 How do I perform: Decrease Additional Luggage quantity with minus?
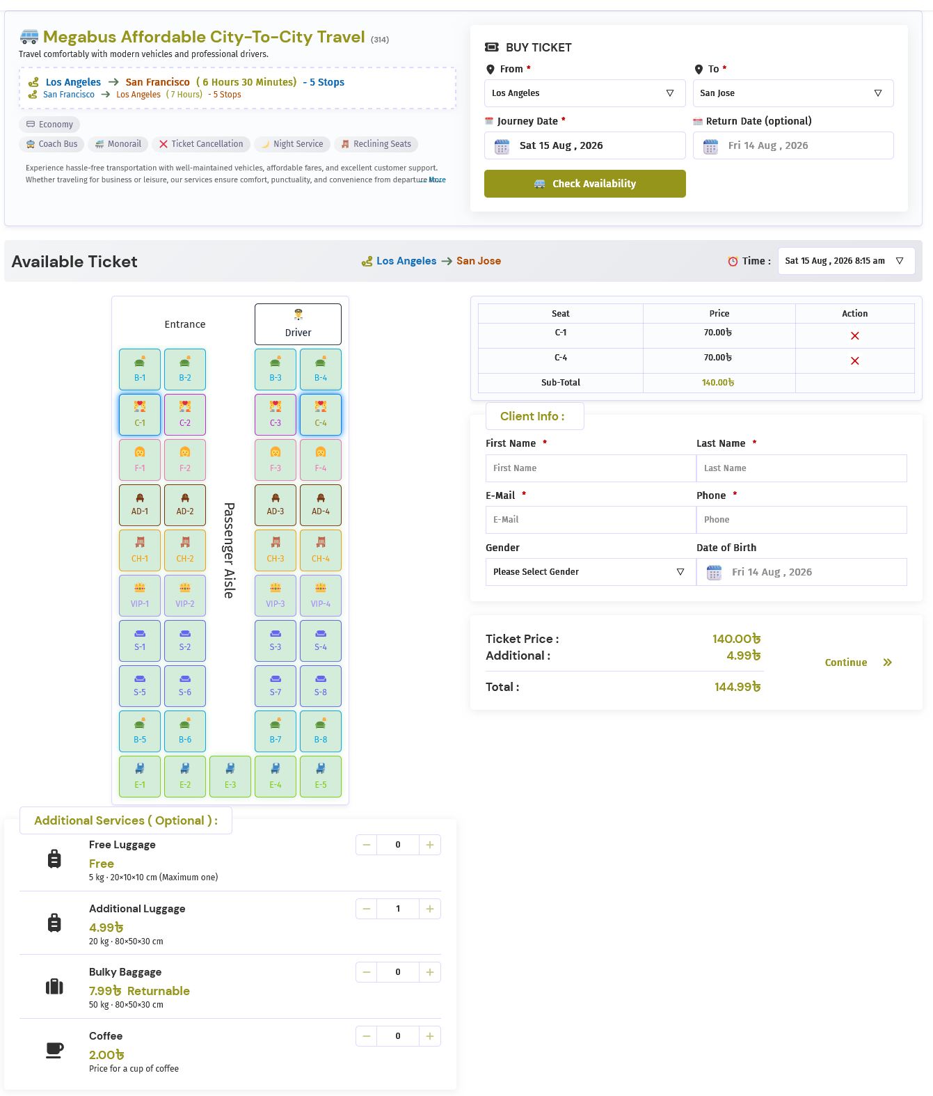click(x=367, y=909)
